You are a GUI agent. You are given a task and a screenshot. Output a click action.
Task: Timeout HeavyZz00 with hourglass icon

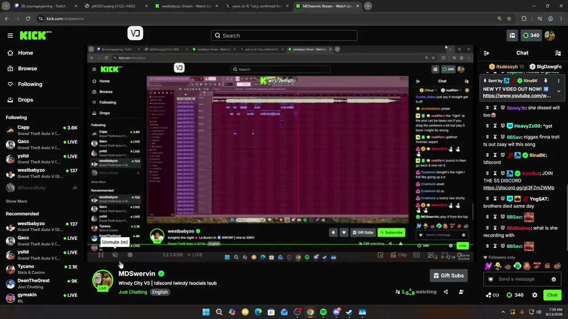pos(495,126)
